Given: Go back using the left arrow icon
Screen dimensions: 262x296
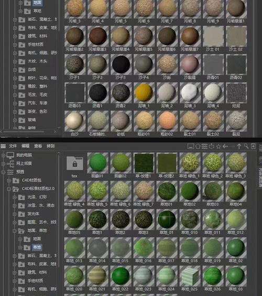Looking at the screenshot, I should point(225,146).
